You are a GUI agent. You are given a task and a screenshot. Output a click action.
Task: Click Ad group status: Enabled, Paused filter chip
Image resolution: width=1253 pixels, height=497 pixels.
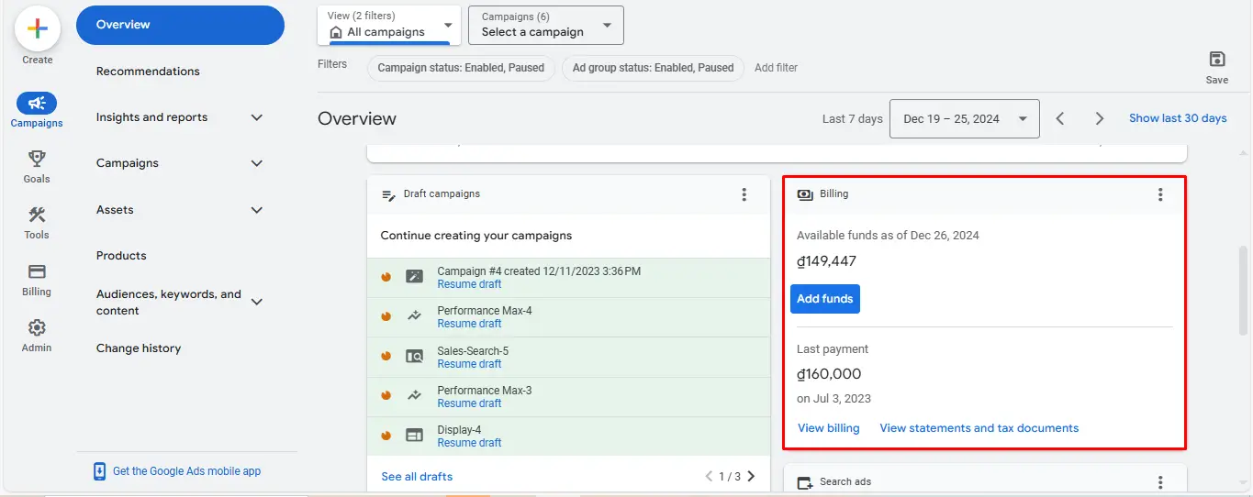click(653, 68)
